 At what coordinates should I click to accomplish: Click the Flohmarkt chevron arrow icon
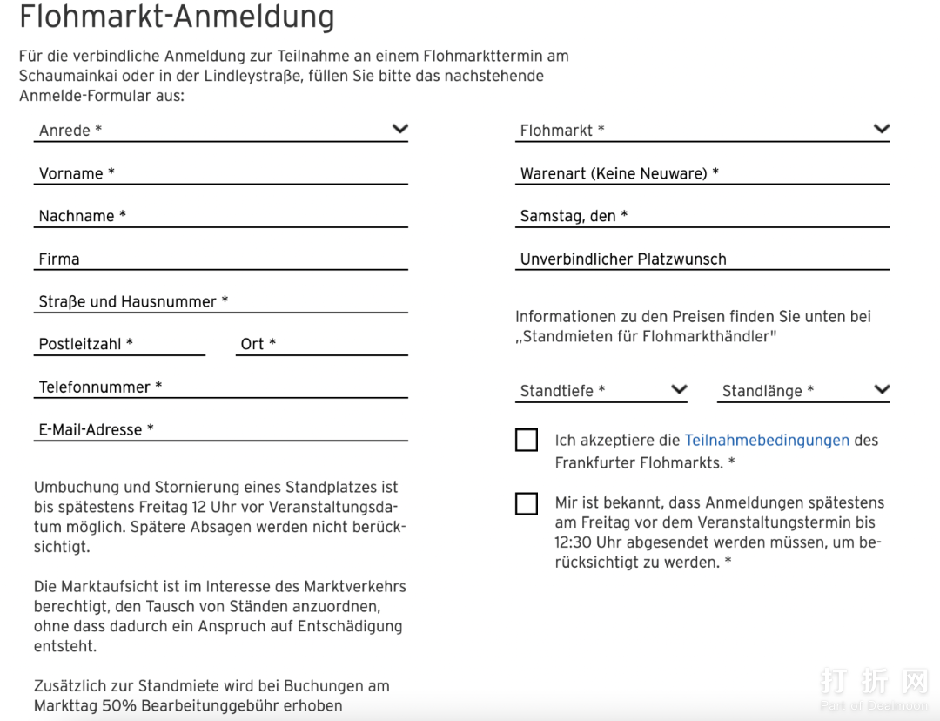pyautogui.click(x=881, y=129)
